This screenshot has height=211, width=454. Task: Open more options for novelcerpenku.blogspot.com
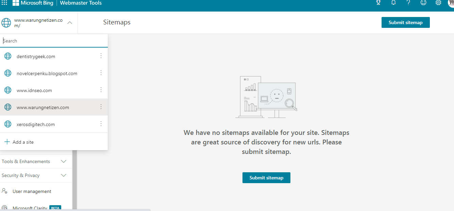[101, 73]
